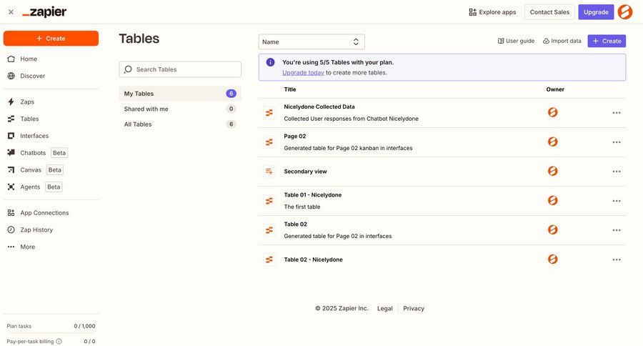Click the purple Create table button

[x=607, y=41]
